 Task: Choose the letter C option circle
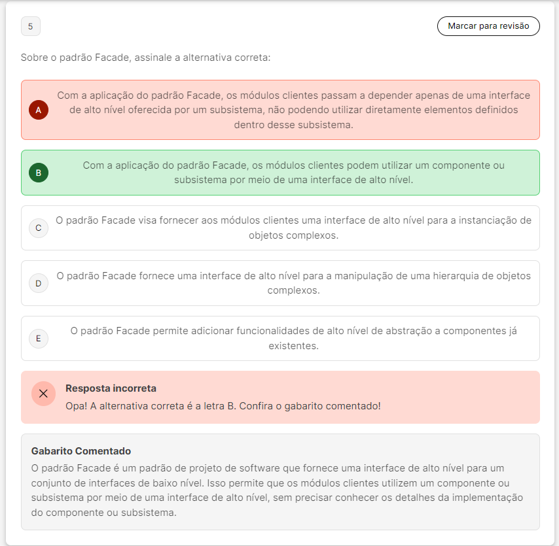(39, 228)
